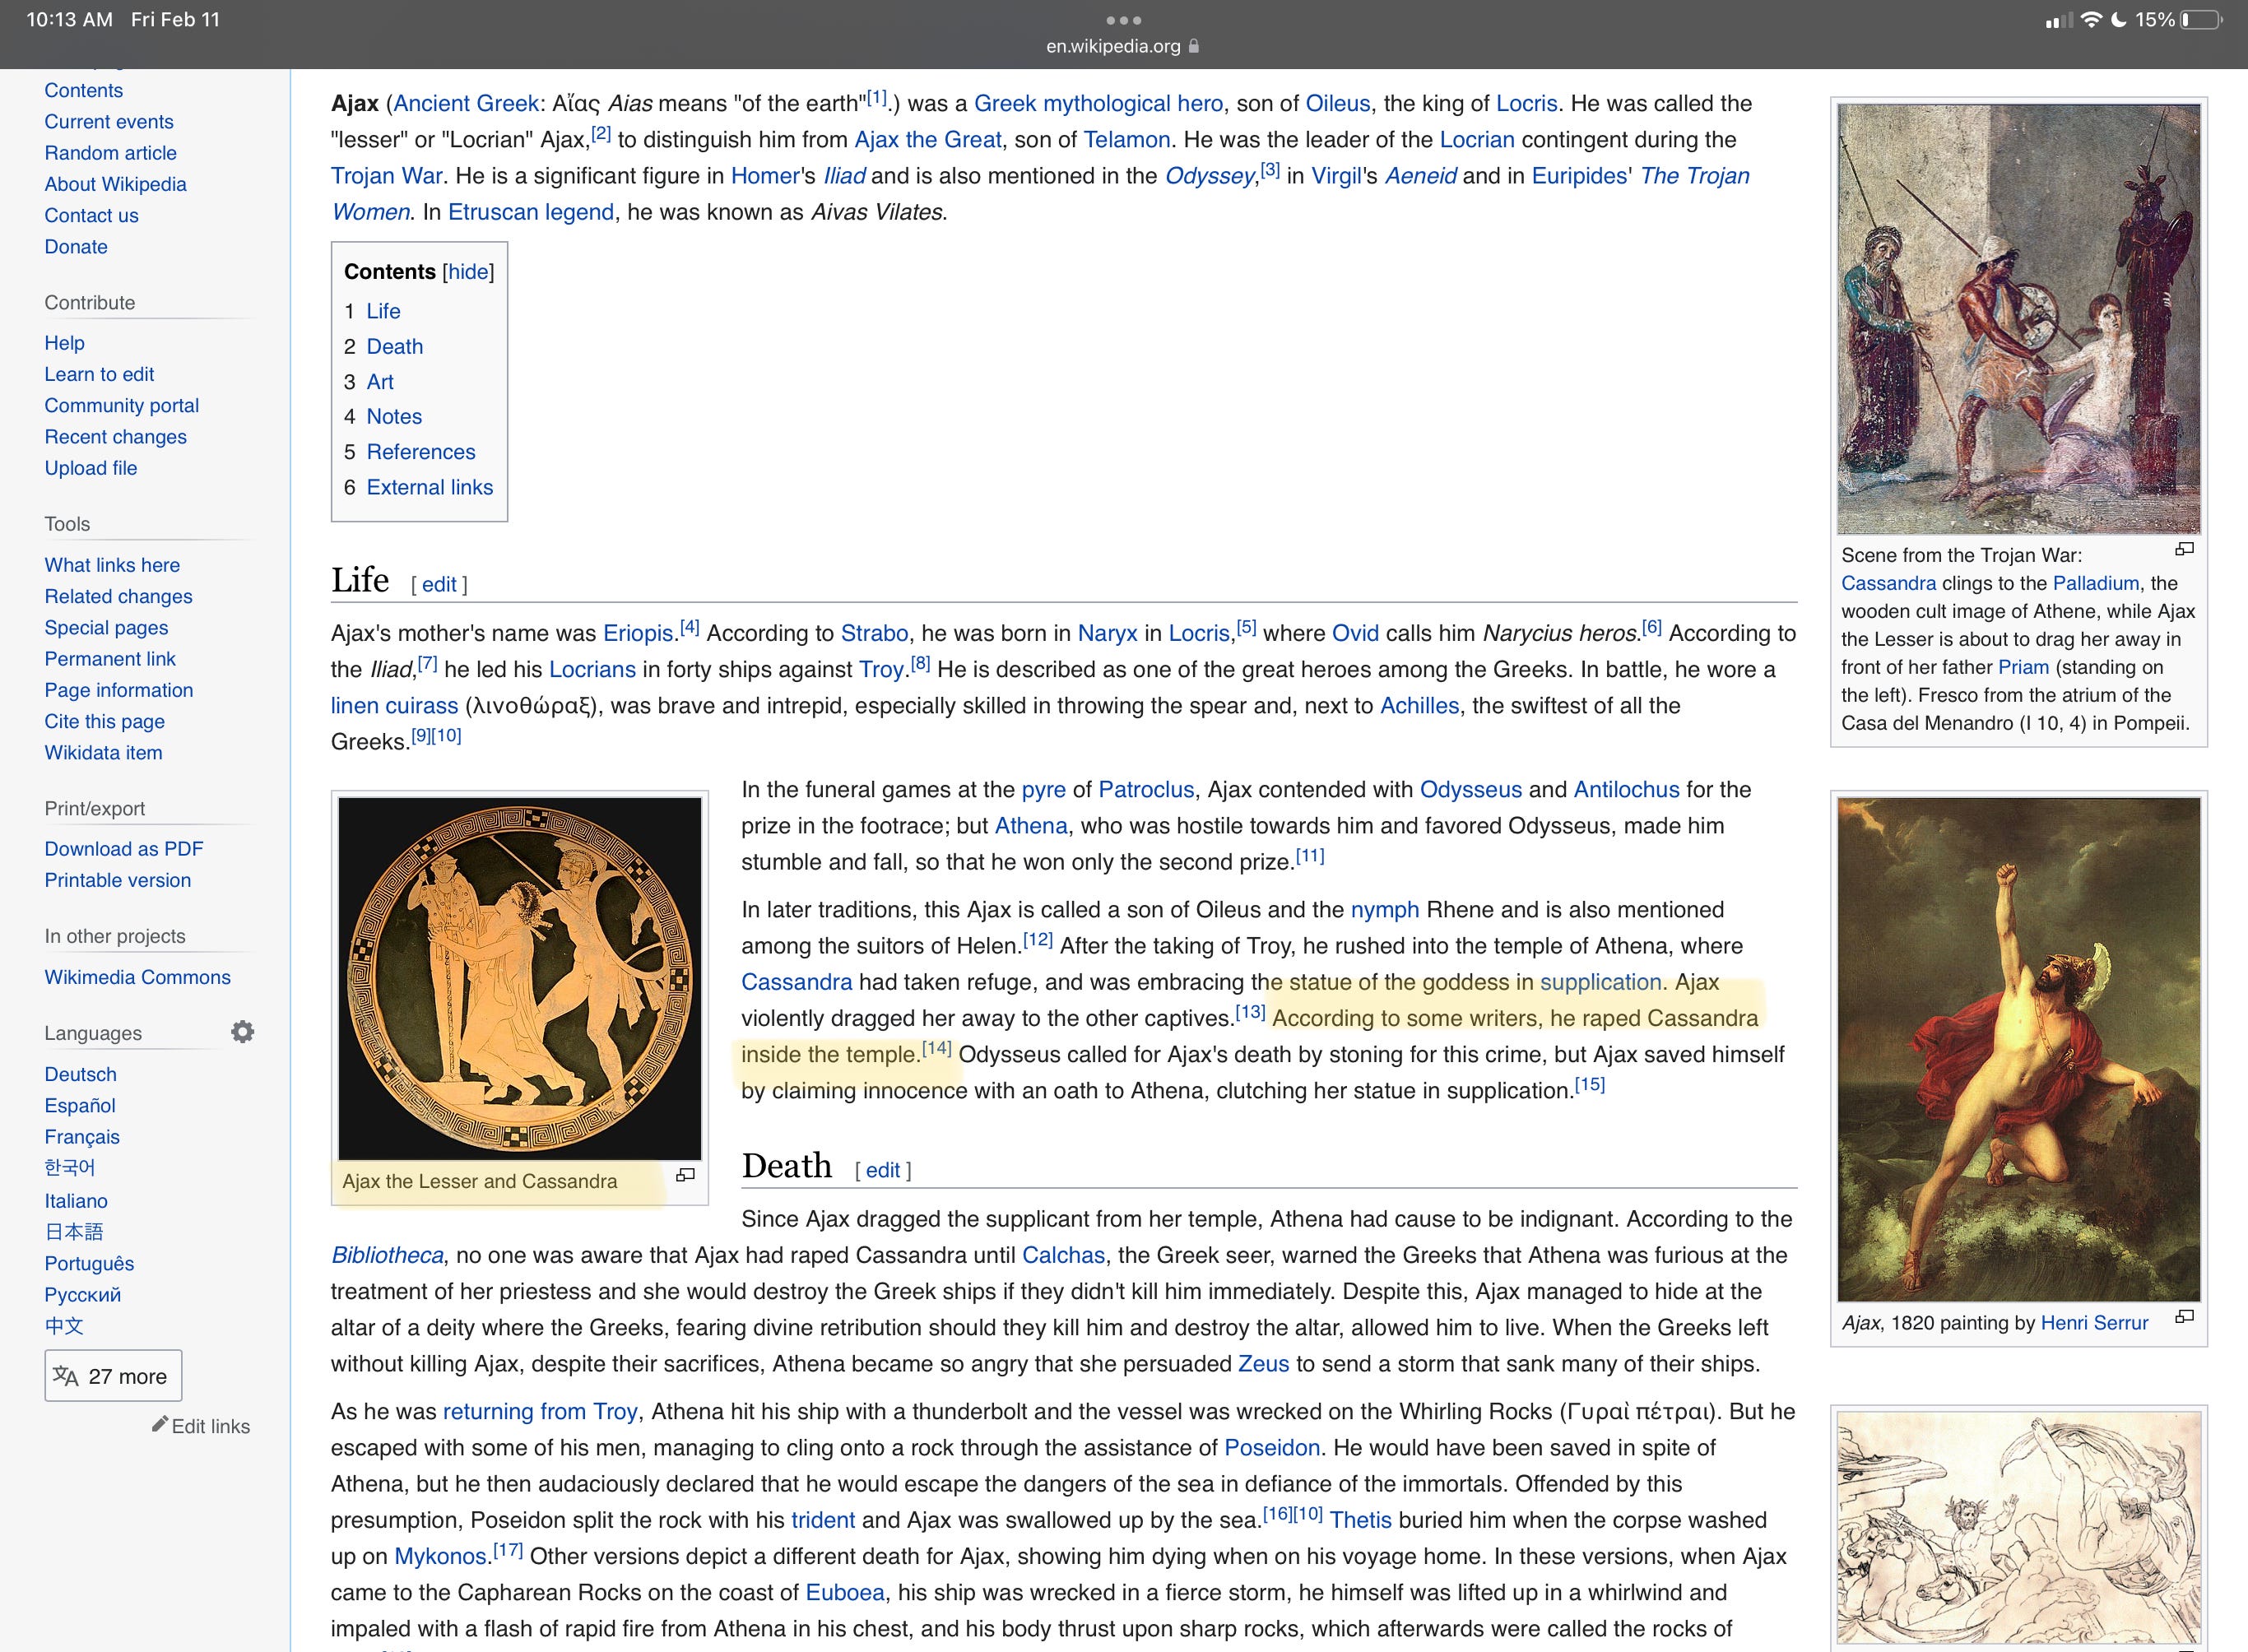
Task: Open the Help link under Contribute
Action: (64, 343)
